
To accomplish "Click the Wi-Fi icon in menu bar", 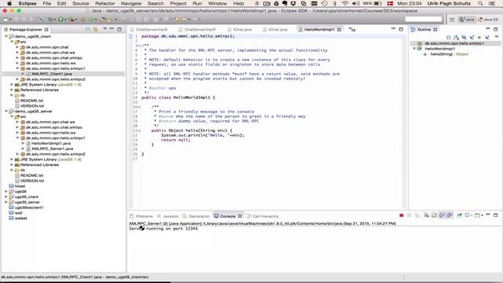I will click(345, 3).
